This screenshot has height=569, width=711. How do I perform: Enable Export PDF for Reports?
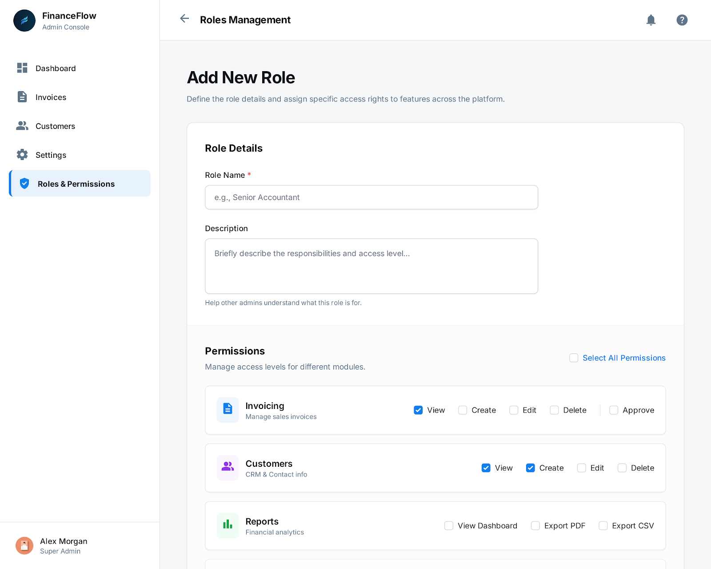pos(535,526)
